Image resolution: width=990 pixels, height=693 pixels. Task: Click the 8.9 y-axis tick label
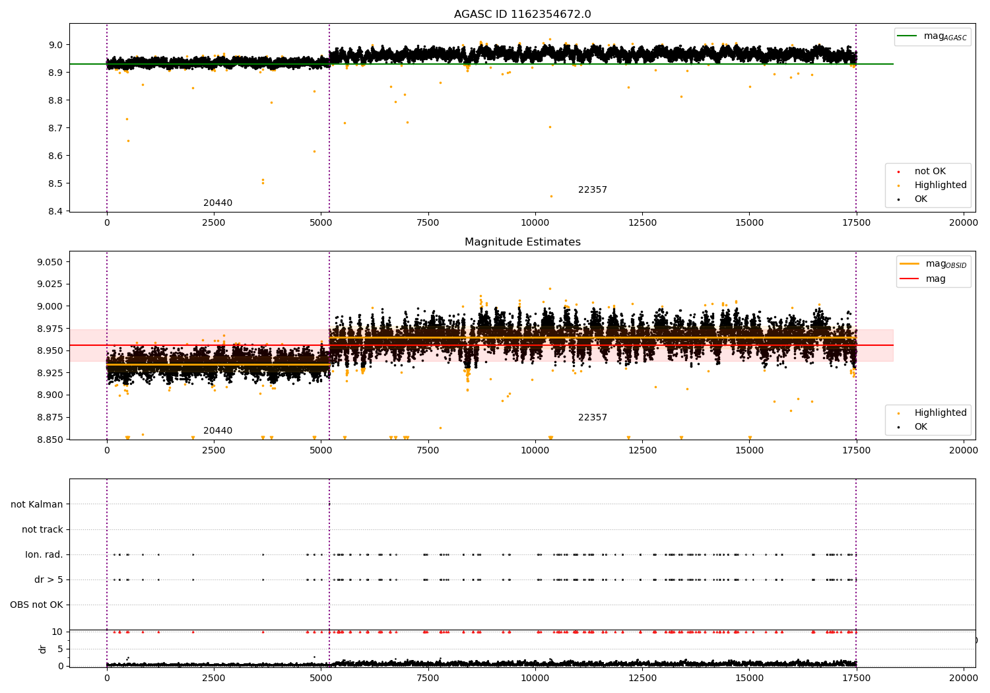[x=56, y=73]
